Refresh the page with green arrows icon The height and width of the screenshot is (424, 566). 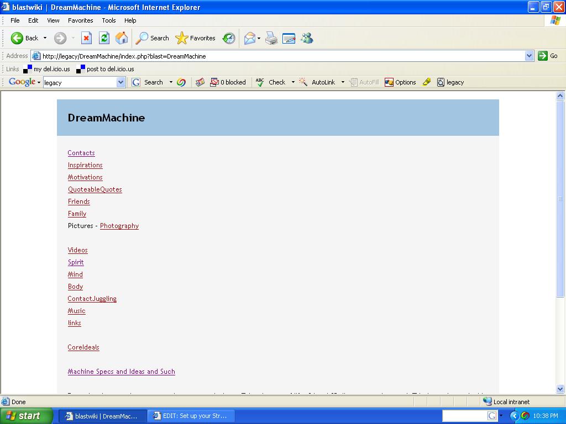104,38
